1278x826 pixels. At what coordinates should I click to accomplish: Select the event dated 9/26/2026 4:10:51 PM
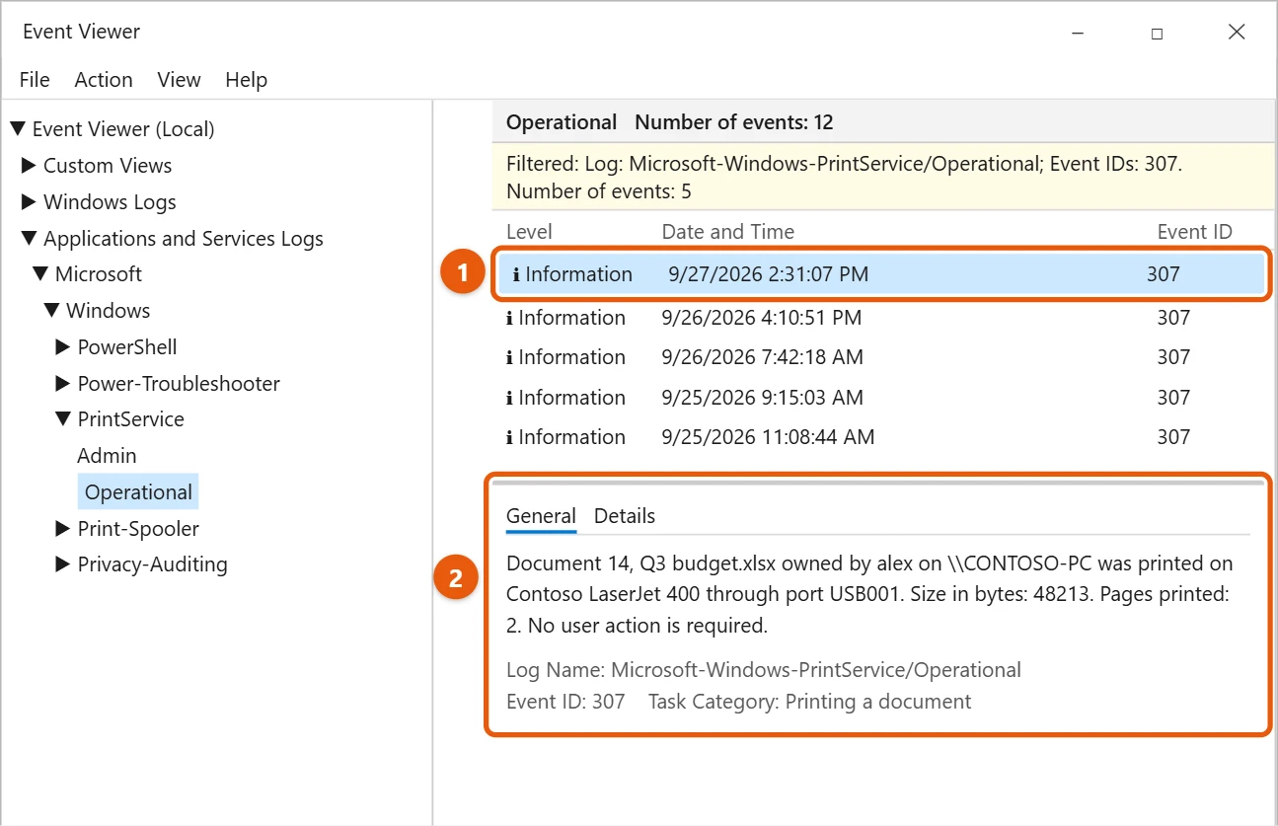point(881,318)
